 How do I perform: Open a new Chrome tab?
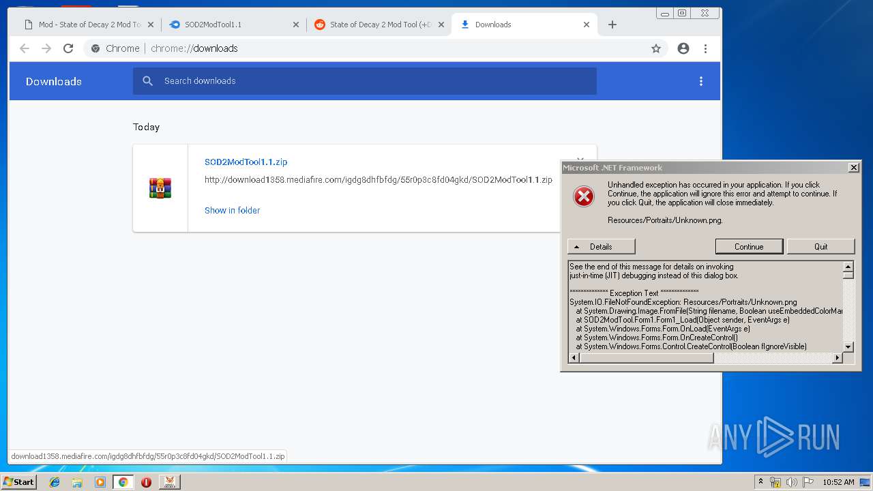(612, 25)
